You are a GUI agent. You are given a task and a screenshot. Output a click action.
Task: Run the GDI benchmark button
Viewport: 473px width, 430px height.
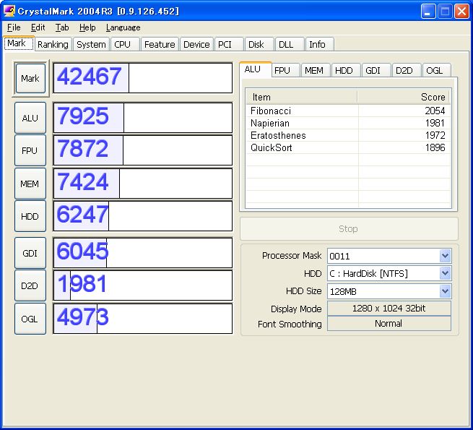pos(30,253)
